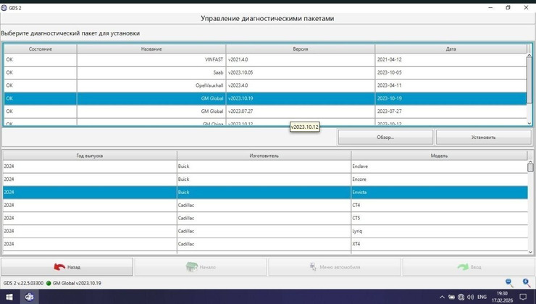This screenshot has width=536, height=304.
Task: Sort packages by Версия column header
Action: [301, 48]
